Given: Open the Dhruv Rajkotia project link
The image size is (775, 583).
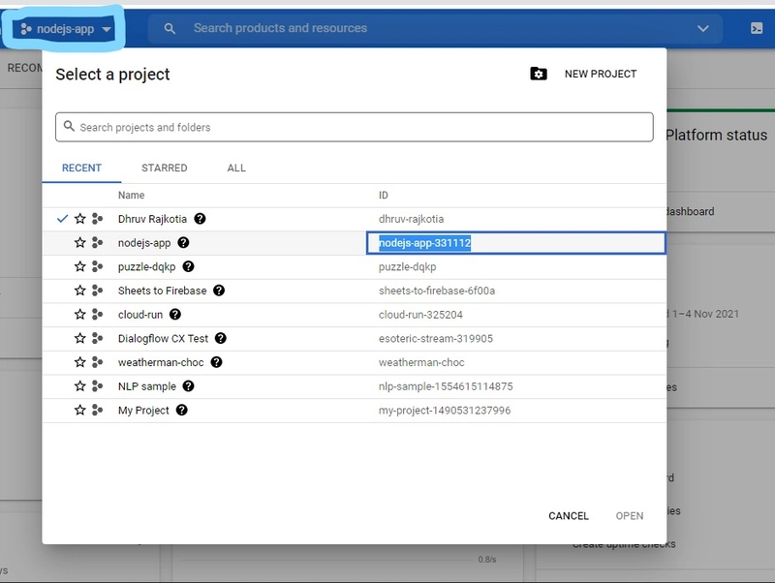Looking at the screenshot, I should click(x=152, y=219).
